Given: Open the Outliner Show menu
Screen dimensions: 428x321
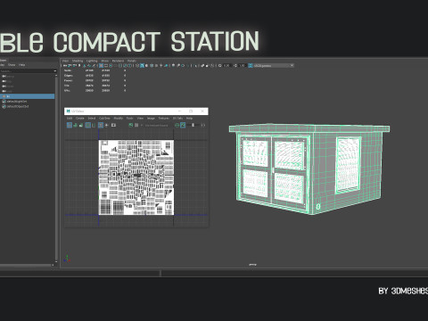Looking at the screenshot, I should (12, 65).
